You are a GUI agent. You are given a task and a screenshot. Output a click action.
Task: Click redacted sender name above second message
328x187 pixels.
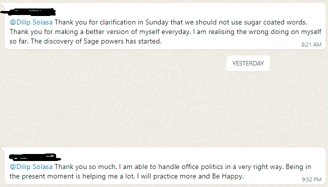tap(35, 157)
